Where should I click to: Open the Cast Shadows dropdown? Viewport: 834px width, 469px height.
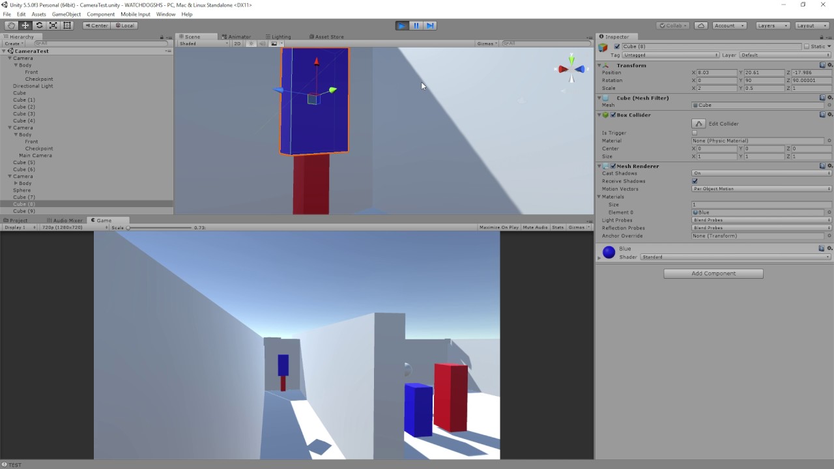(761, 173)
